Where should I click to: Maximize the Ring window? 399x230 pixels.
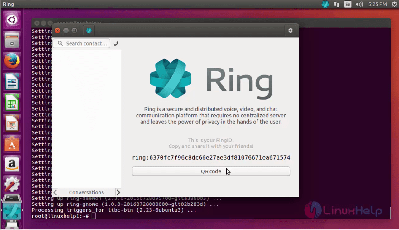[x=74, y=31]
